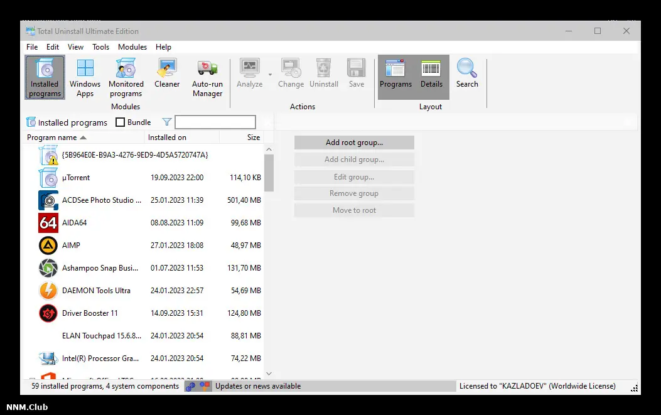This screenshot has height=415, width=661.
Task: Open the File menu
Action: (32, 47)
